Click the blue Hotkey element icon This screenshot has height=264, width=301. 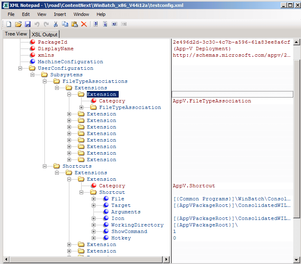pos(106,237)
